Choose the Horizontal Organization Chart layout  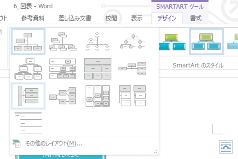(x=132, y=69)
